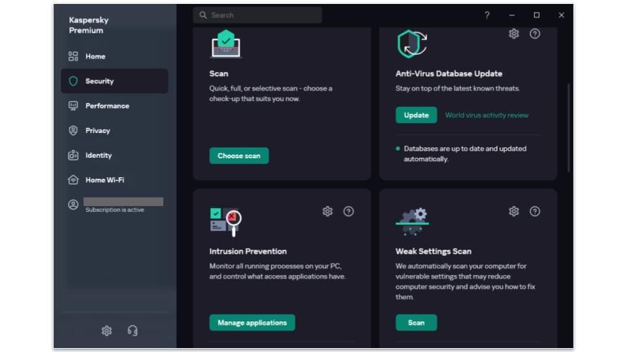The width and height of the screenshot is (627, 352).
Task: Click Anti-Virus Database Update help icon
Action: tap(535, 34)
